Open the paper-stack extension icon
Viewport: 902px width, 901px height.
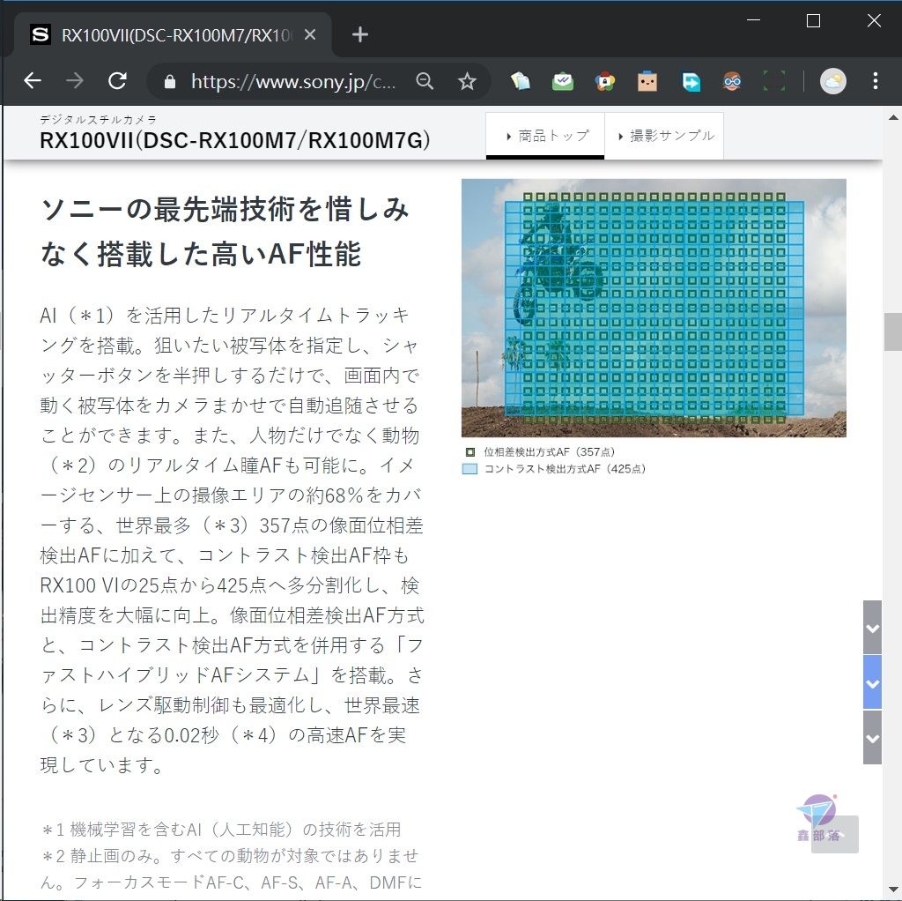pyautogui.click(x=521, y=81)
